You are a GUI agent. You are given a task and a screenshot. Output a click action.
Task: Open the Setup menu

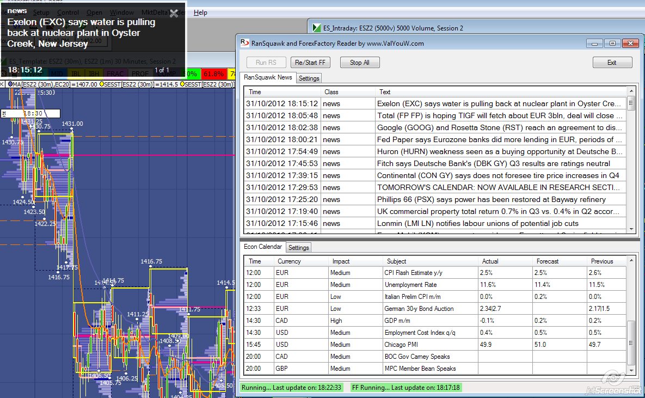(41, 13)
